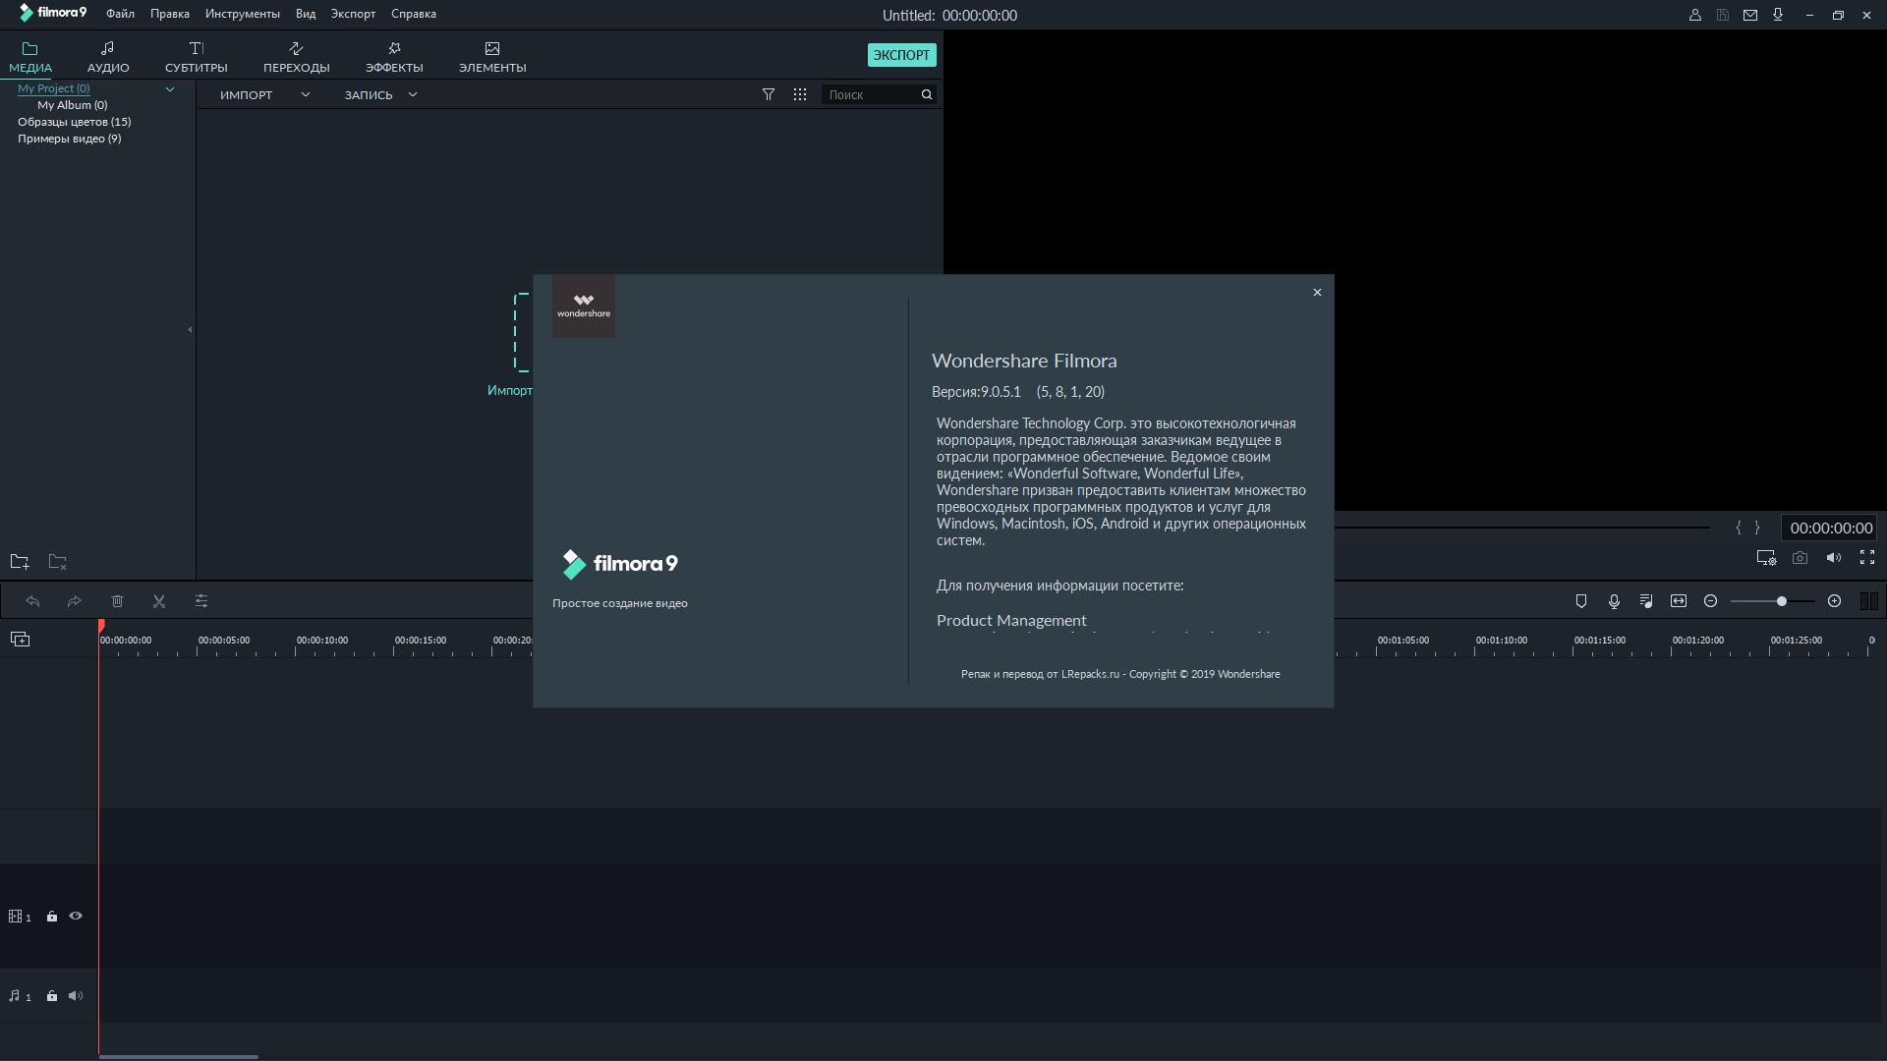The image size is (1887, 1061).
Task: Click the Product Management text
Action: click(1011, 620)
